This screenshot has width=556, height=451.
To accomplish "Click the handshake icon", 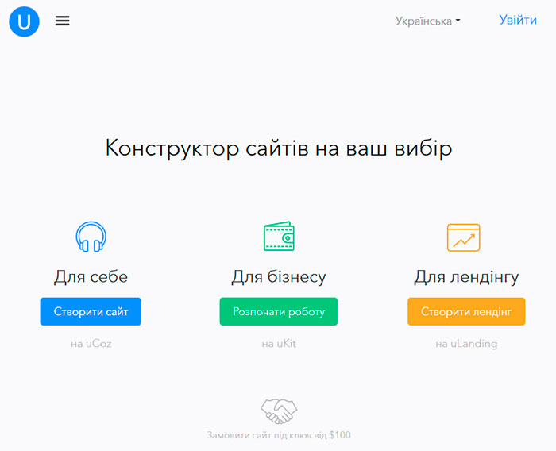I will (x=279, y=411).
